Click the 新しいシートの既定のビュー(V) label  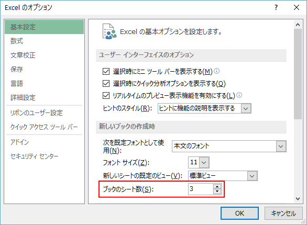pos(142,176)
